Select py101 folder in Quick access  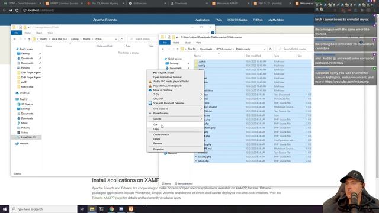pyautogui.click(x=24, y=82)
